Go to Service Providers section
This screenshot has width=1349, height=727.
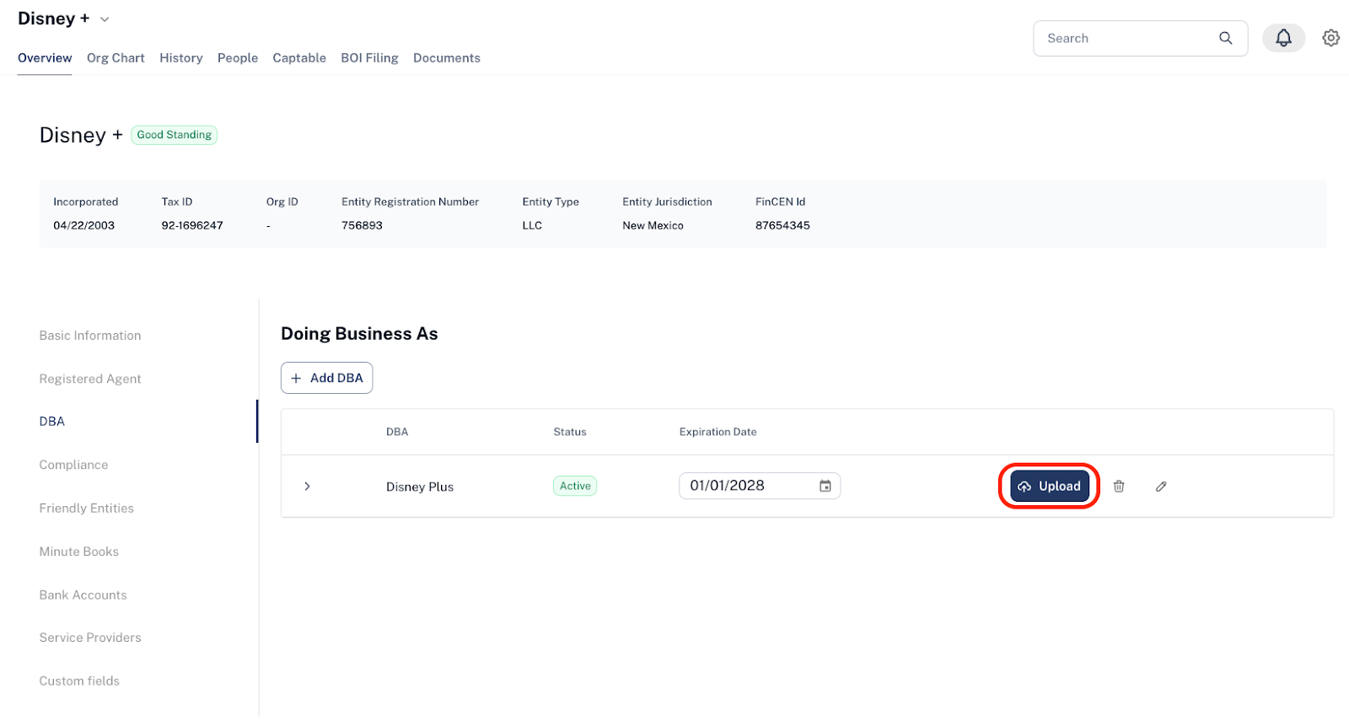click(90, 638)
